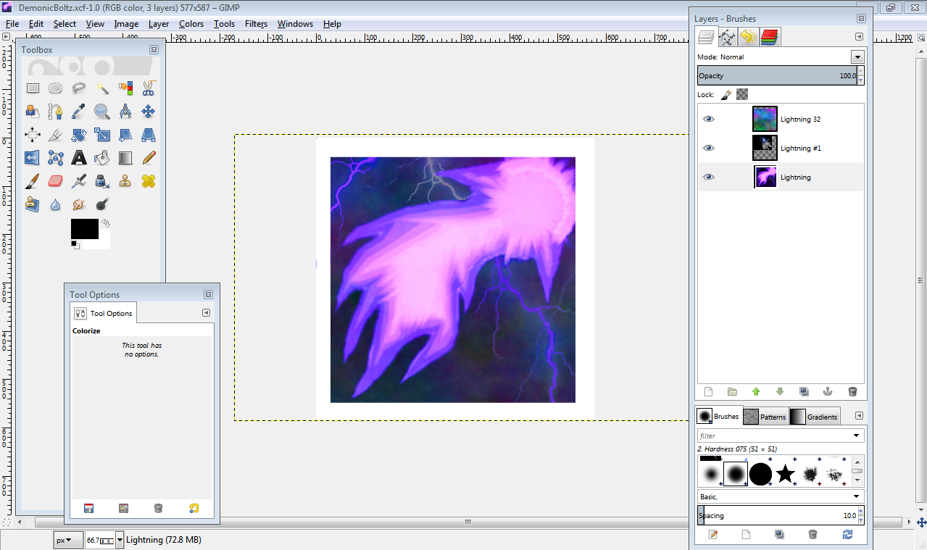Open the Filters menu
This screenshot has height=550, width=927.
click(256, 24)
